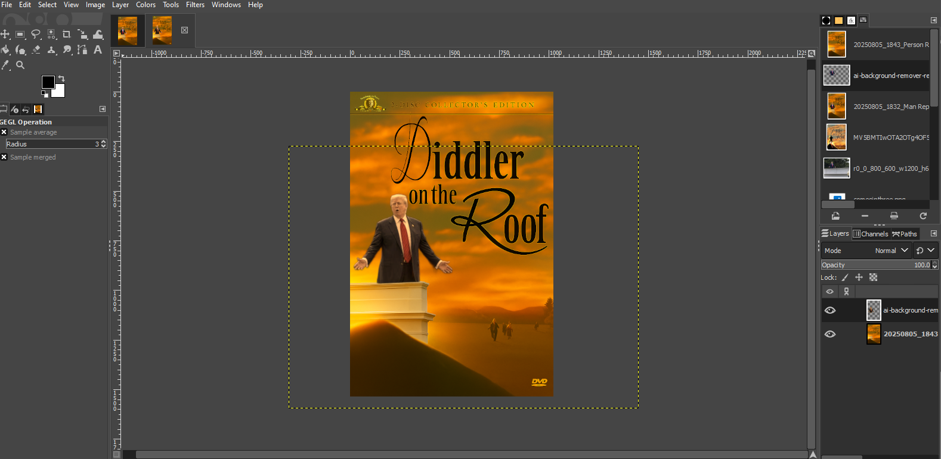The height and width of the screenshot is (459, 941).
Task: Open the Patterns tab icon
Action: (838, 20)
